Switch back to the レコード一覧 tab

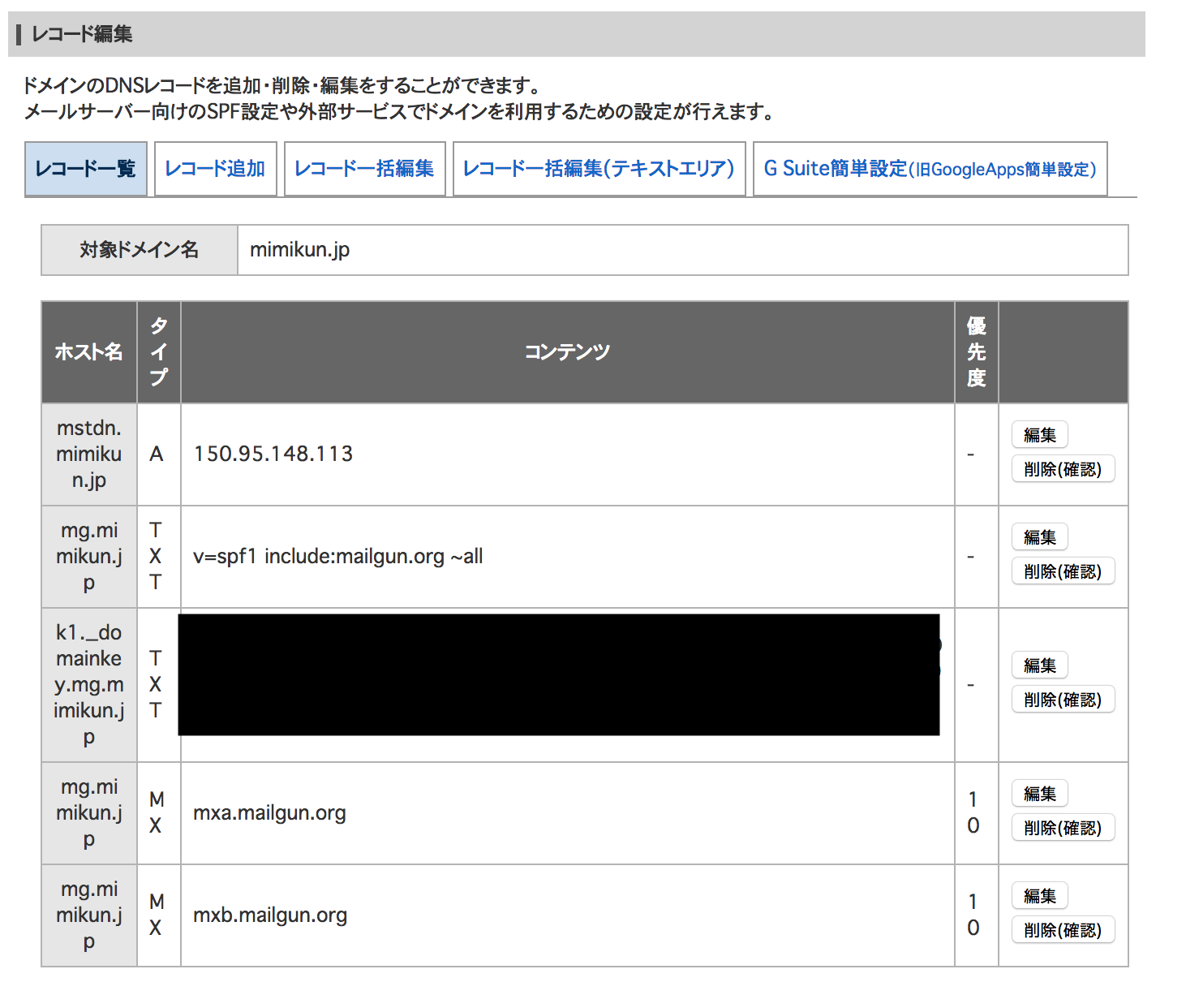point(86,169)
